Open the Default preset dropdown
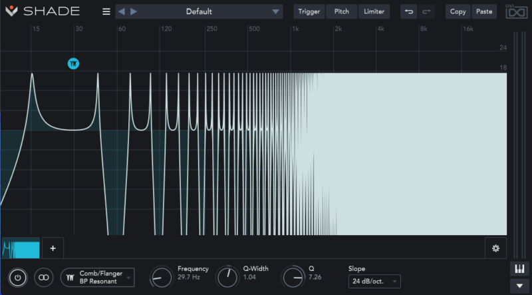The image size is (532, 295). (199, 11)
